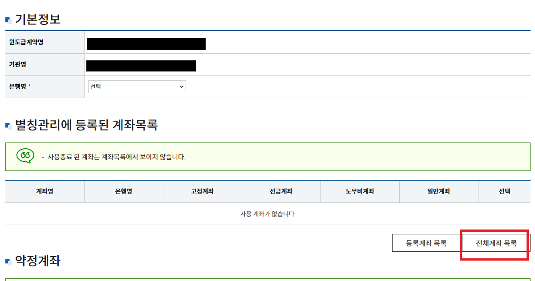Click the 은행명 table column header

tap(124, 191)
